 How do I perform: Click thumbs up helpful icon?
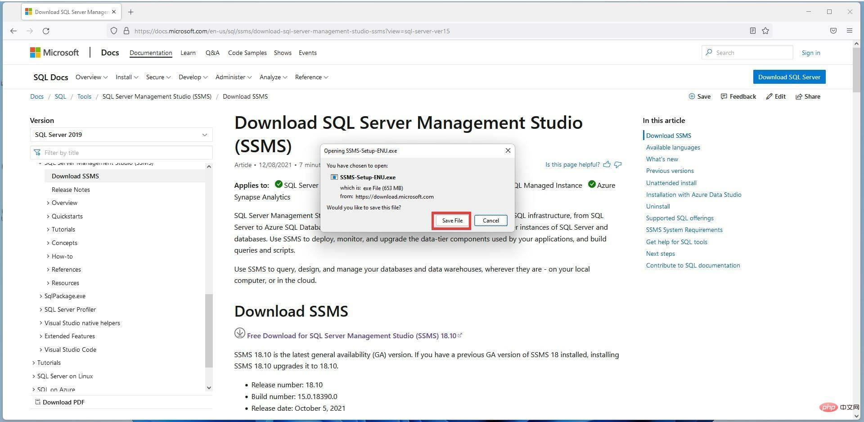[607, 164]
